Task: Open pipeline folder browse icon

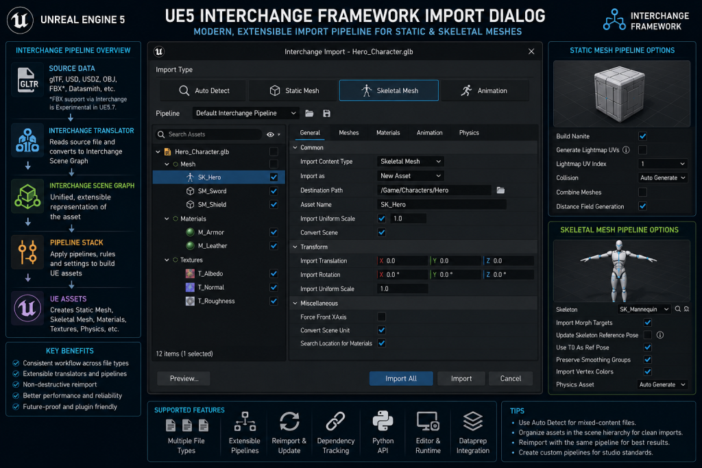Action: pyautogui.click(x=309, y=113)
